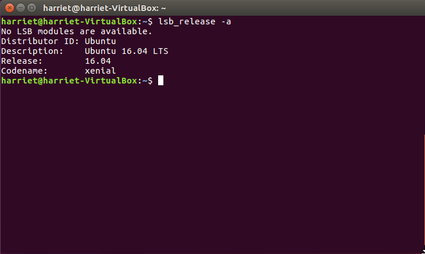Click the -a flag after lsb_release
The width and height of the screenshot is (425, 254).
(x=227, y=21)
